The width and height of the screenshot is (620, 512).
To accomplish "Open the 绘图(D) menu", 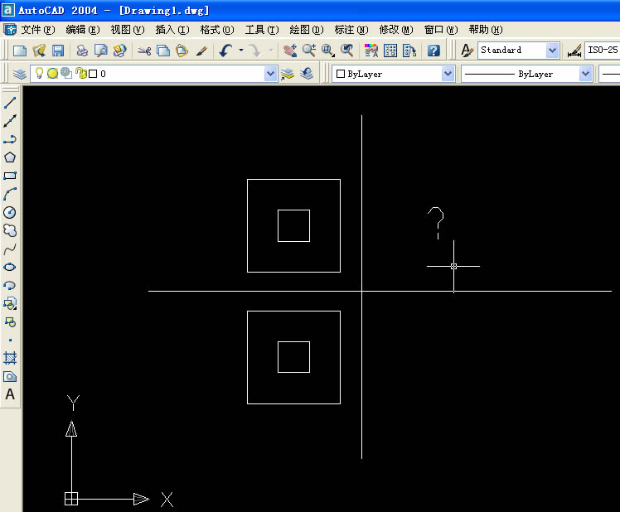I will (307, 30).
